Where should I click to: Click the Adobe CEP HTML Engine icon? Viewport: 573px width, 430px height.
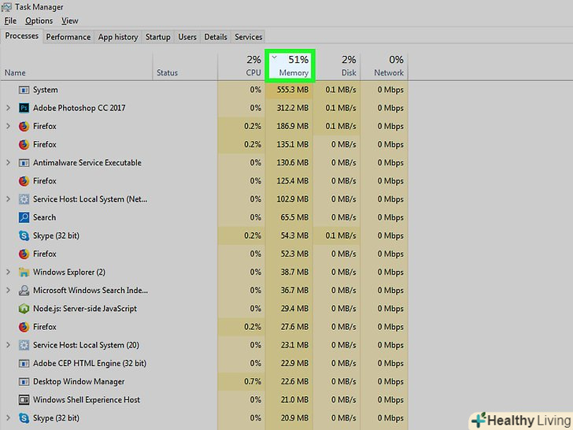[24, 364]
